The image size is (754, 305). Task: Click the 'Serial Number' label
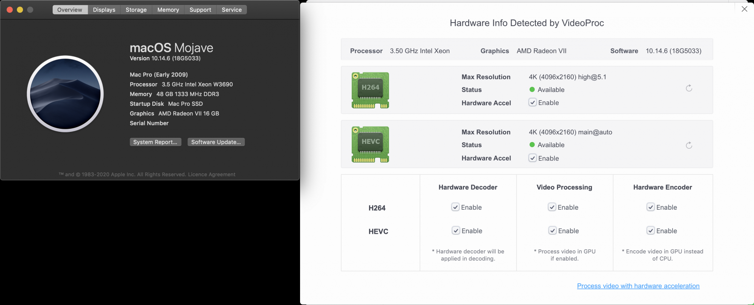click(x=149, y=123)
